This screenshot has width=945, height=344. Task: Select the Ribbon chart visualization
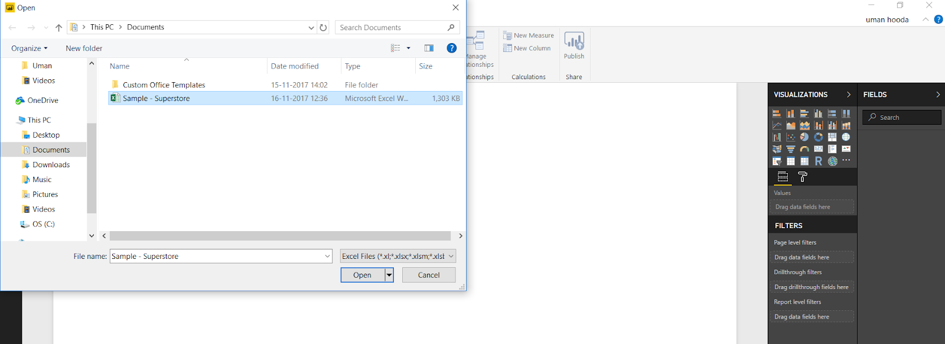pos(846,125)
